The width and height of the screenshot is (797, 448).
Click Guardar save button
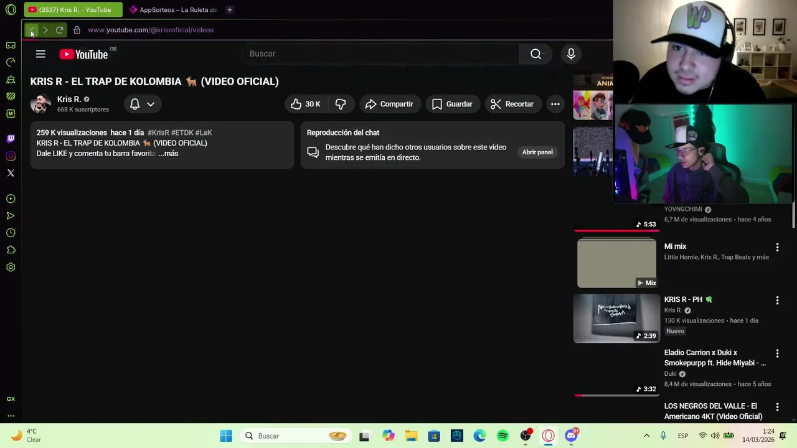(452, 104)
